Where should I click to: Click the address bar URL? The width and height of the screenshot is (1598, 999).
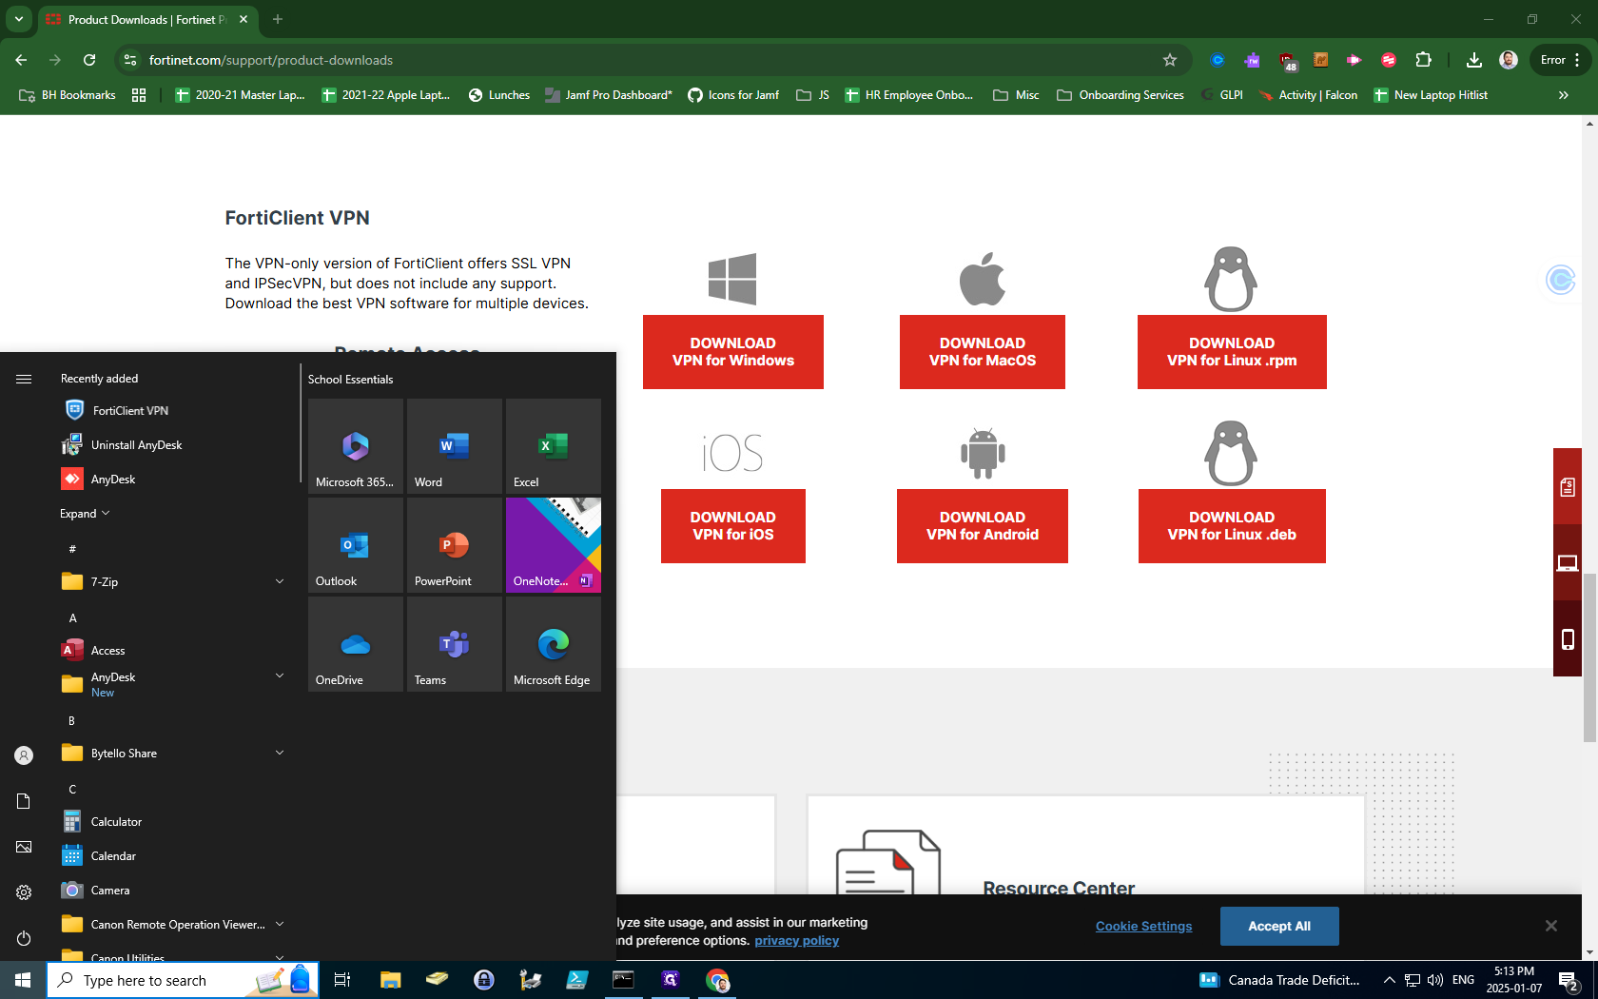[x=271, y=60]
